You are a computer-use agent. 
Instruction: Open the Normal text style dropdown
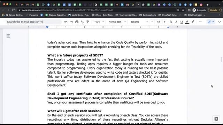tap(117, 22)
